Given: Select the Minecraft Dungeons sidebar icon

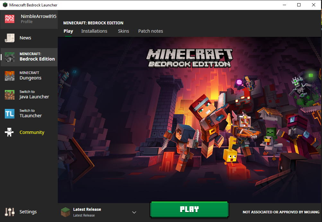Looking at the screenshot, I should [x=10, y=76].
